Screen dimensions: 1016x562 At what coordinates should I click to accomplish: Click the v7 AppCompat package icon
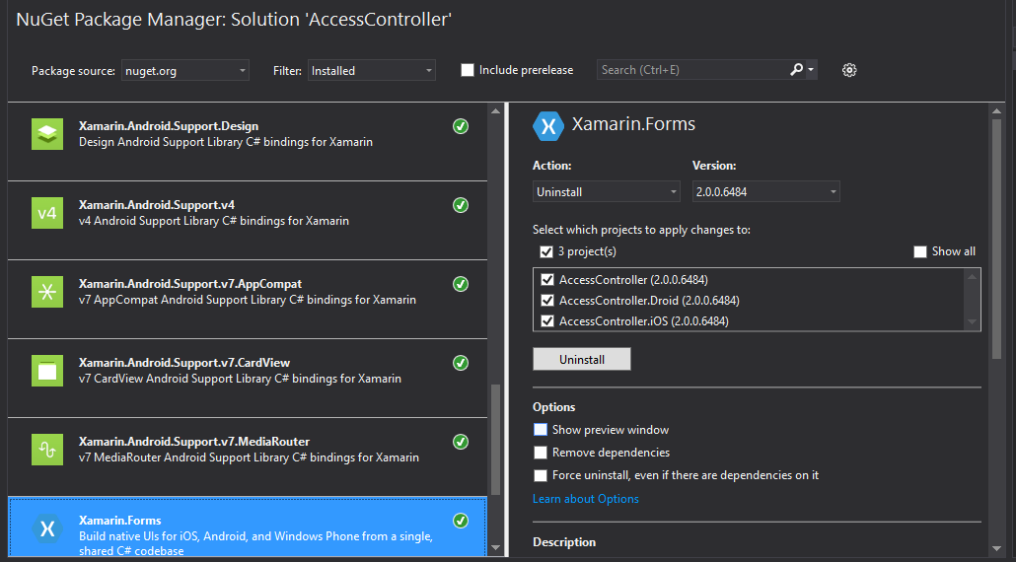[x=47, y=292]
